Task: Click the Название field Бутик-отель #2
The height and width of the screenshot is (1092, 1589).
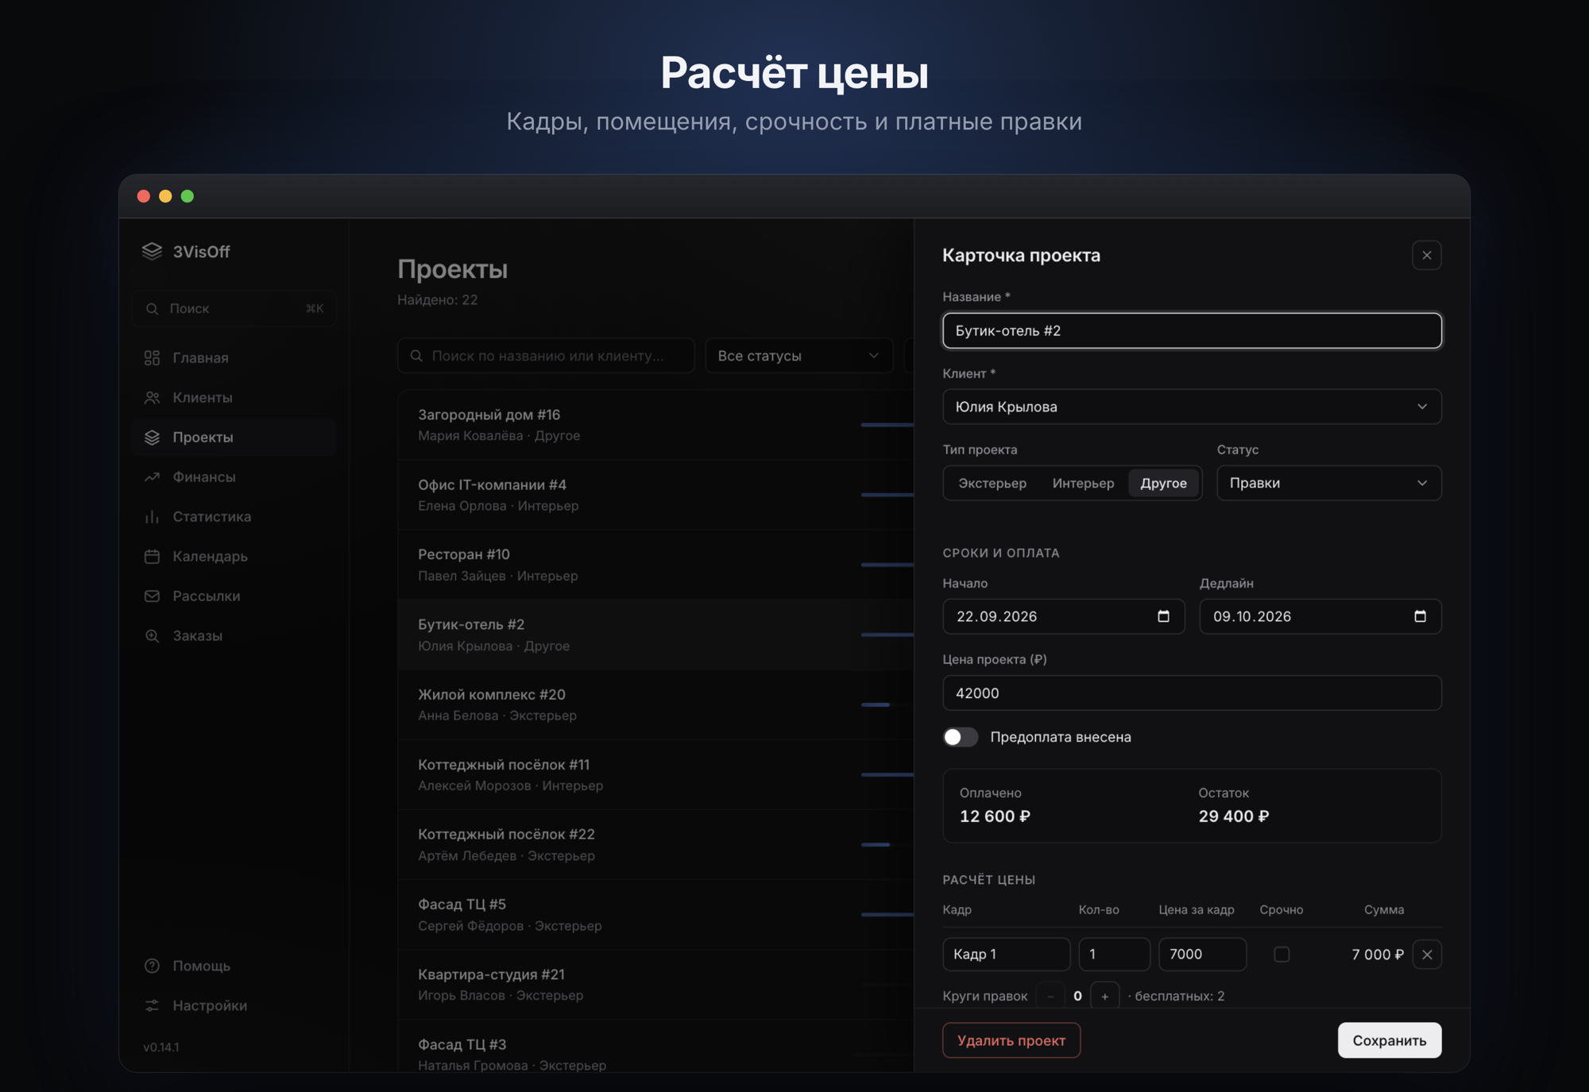Action: click(x=1192, y=330)
